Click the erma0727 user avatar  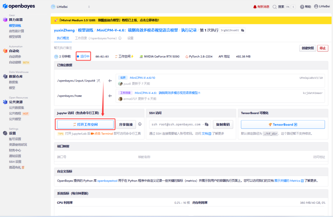tap(120, 99)
